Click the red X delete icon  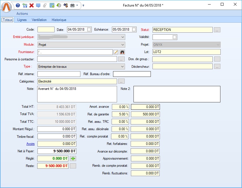click(x=32, y=5)
